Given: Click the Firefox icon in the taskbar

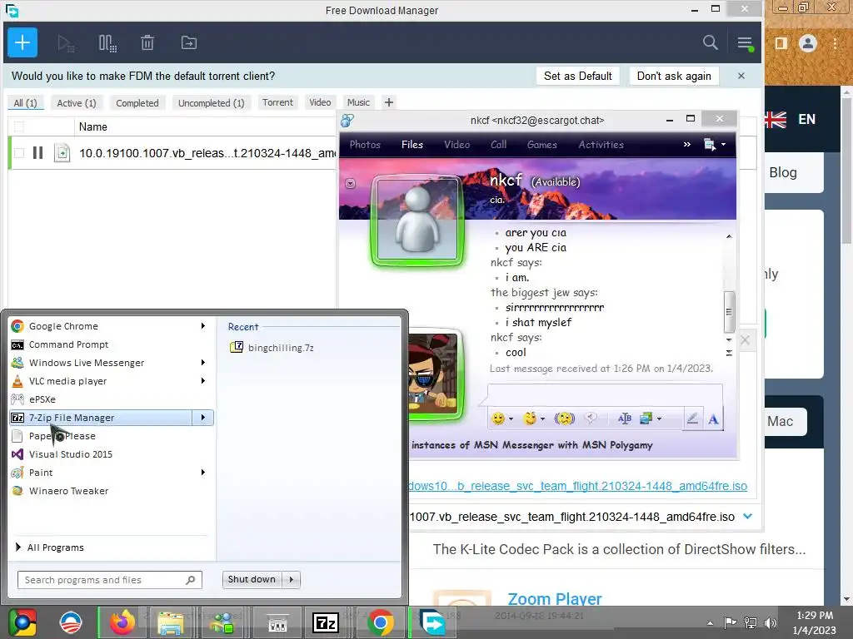Looking at the screenshot, I should point(122,622).
